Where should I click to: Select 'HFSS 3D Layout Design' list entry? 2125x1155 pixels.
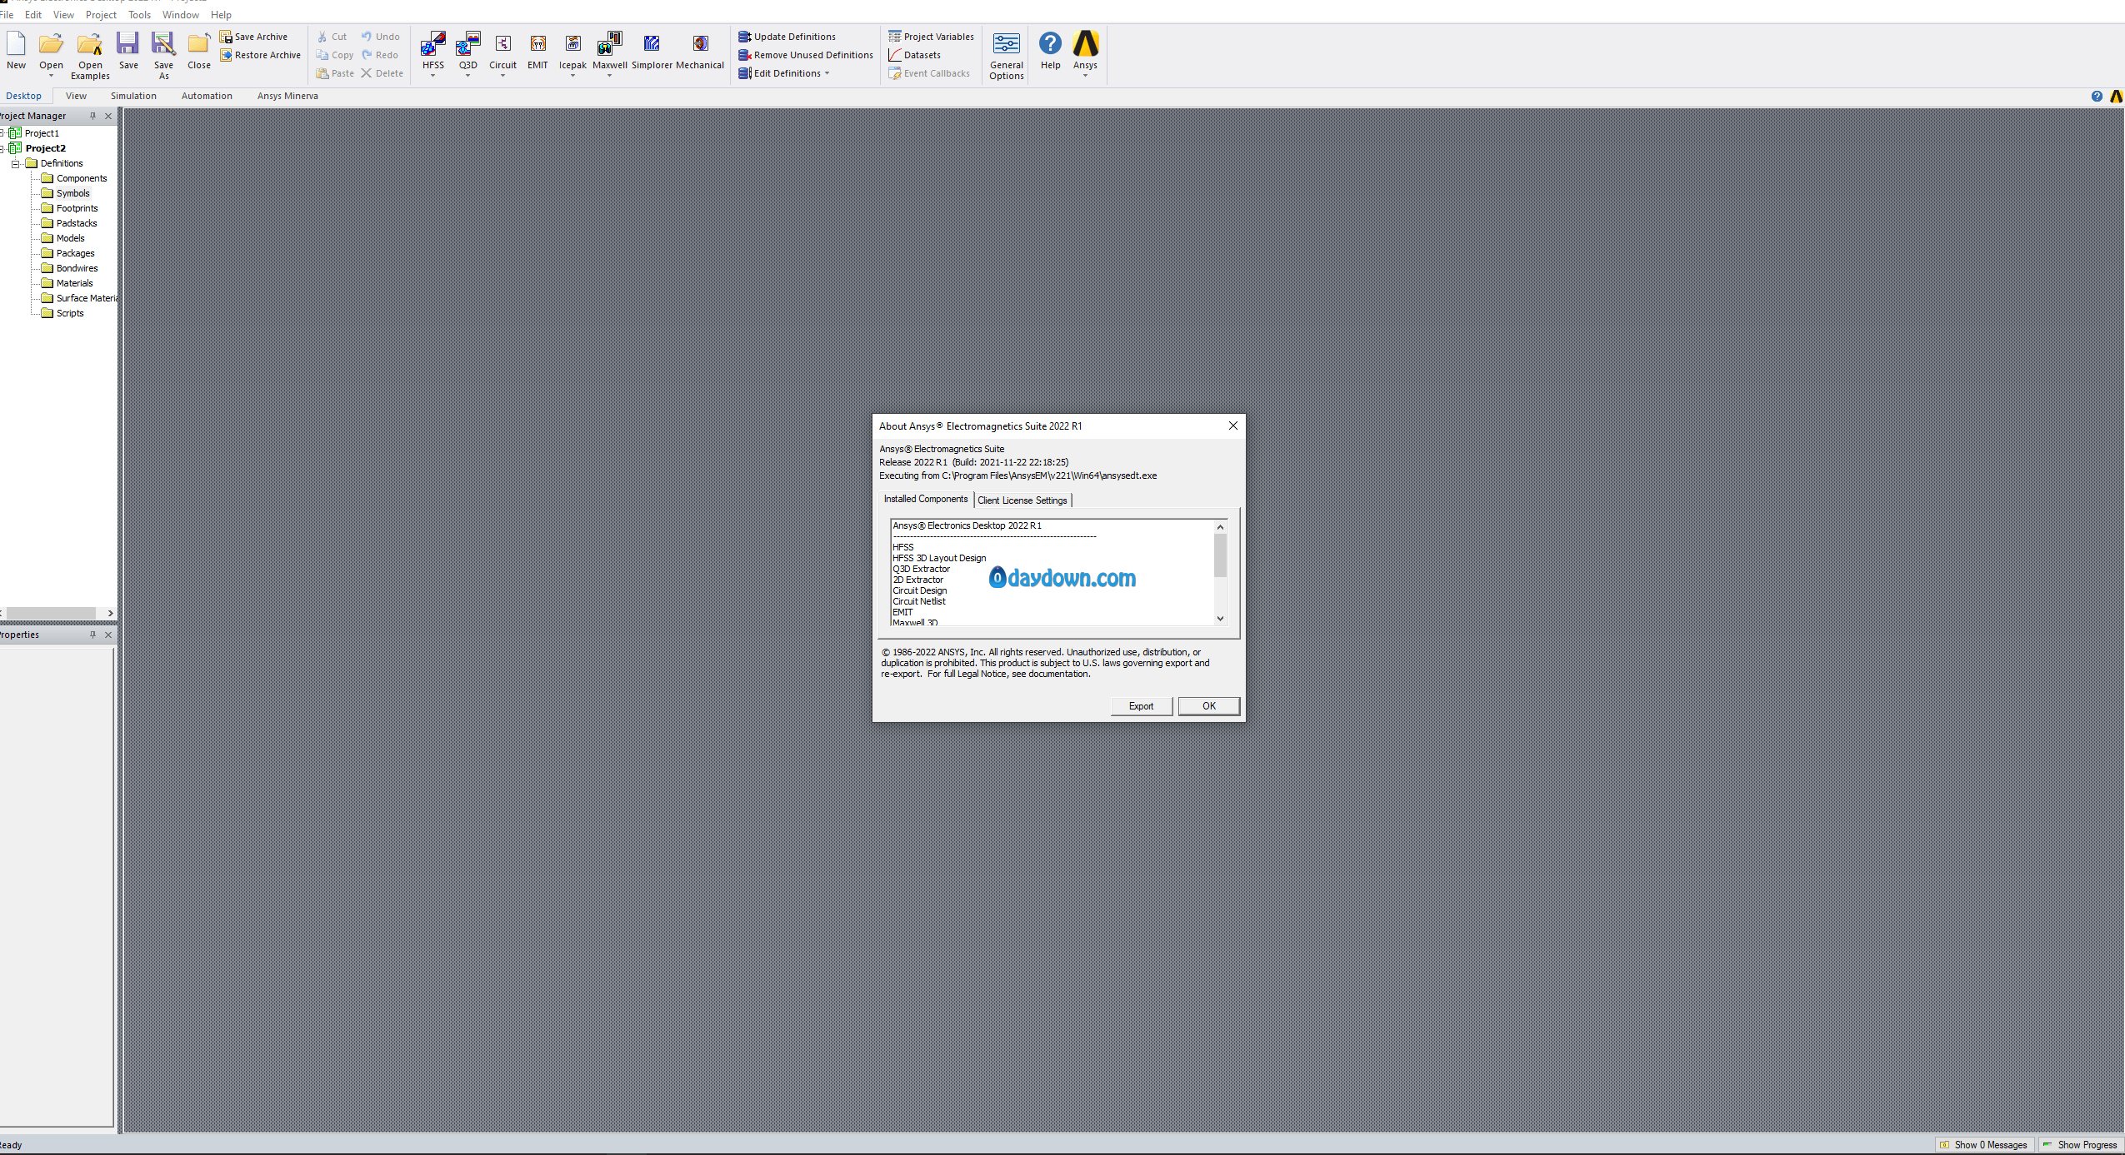939,558
